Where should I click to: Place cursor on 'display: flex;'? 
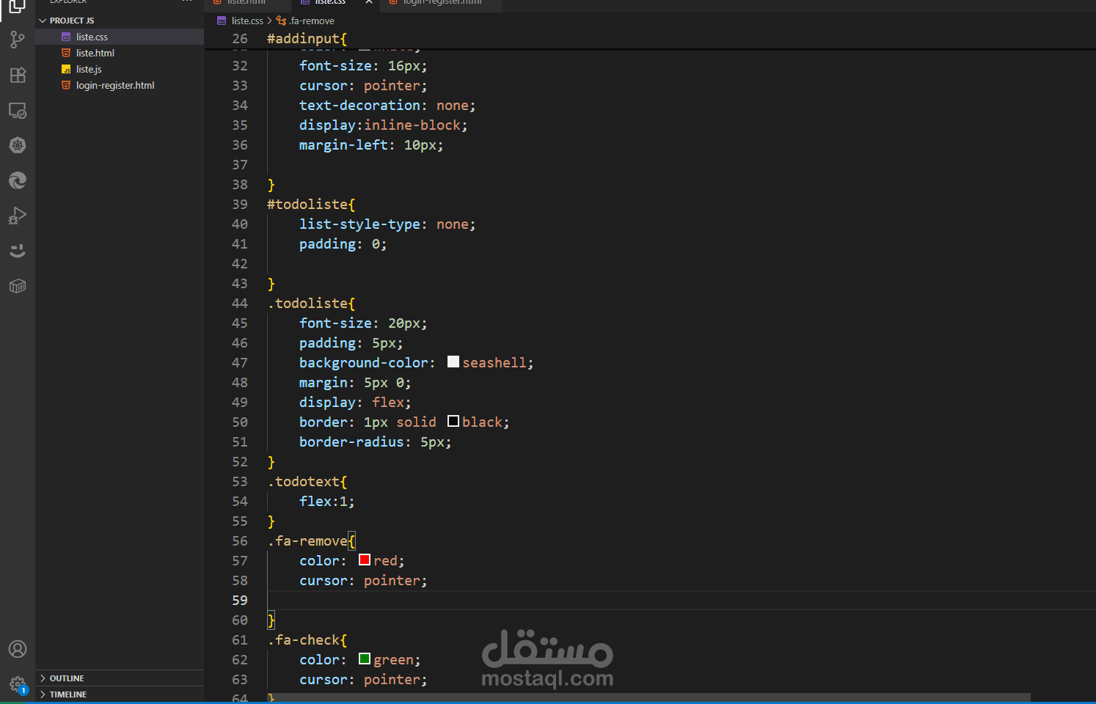pos(355,403)
